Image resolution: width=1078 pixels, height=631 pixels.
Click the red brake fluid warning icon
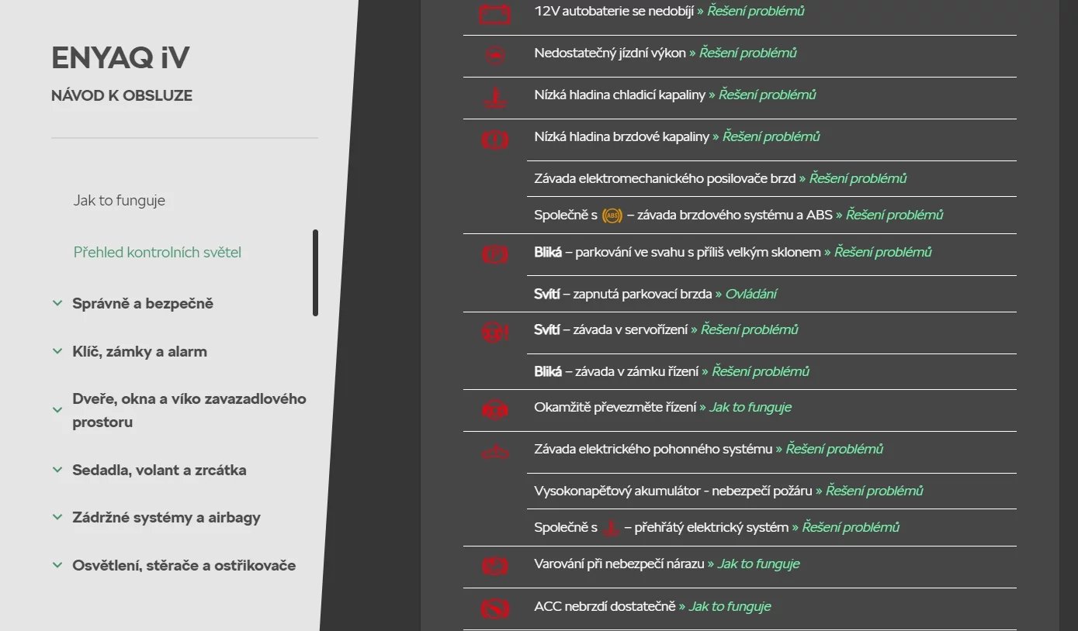click(494, 140)
